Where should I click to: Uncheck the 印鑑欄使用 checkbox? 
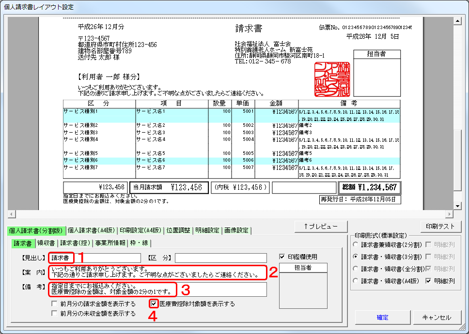click(282, 257)
